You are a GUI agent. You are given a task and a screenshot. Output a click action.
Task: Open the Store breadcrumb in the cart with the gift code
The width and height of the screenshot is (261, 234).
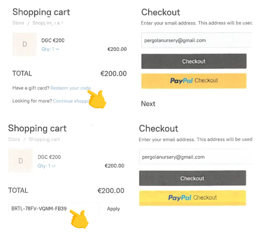pyautogui.click(x=14, y=139)
